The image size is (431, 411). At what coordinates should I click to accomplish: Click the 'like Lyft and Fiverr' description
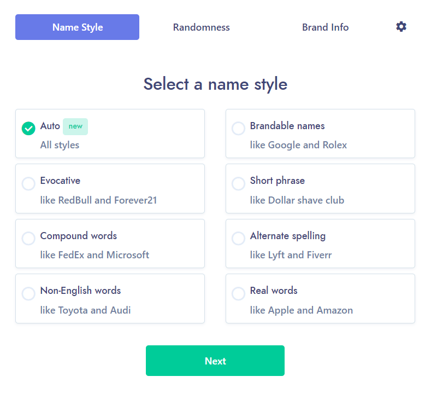click(291, 255)
